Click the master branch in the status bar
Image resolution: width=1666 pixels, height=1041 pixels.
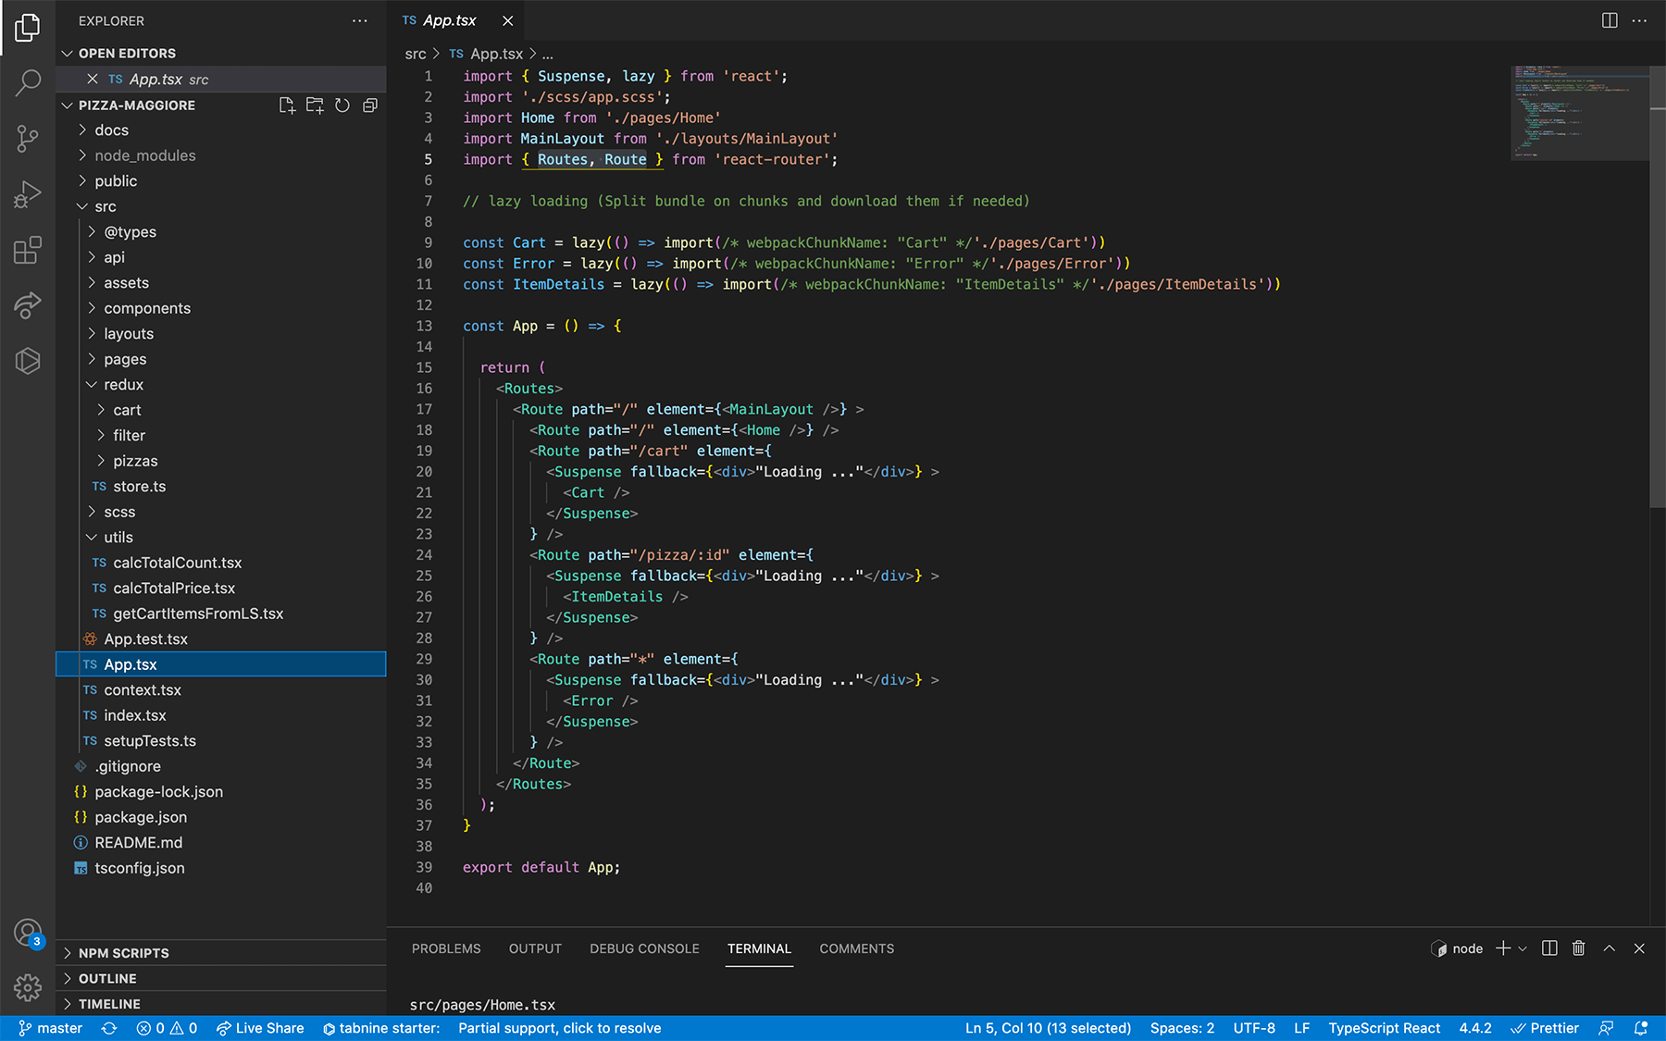50,1028
